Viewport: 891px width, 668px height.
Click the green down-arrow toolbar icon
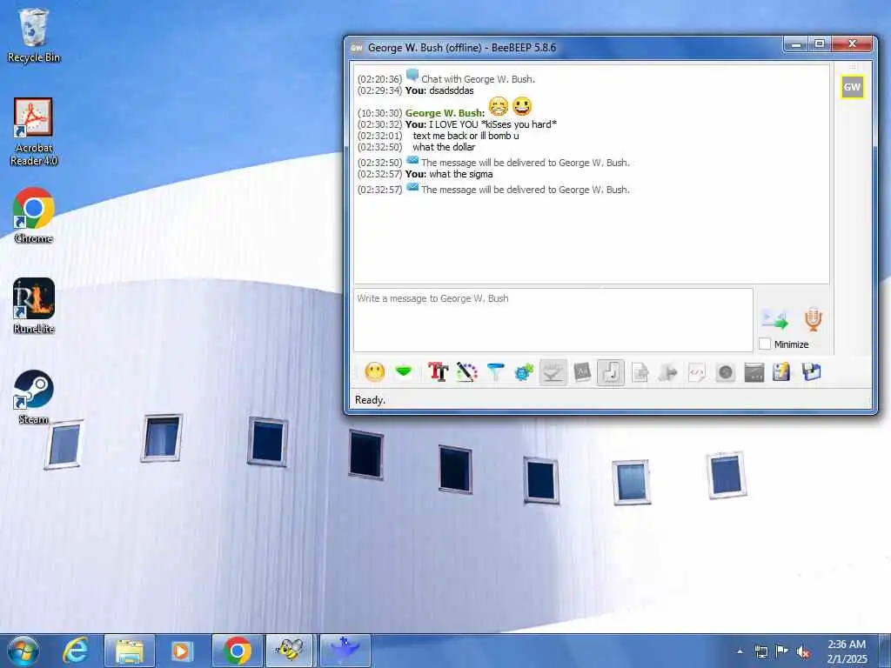click(404, 372)
